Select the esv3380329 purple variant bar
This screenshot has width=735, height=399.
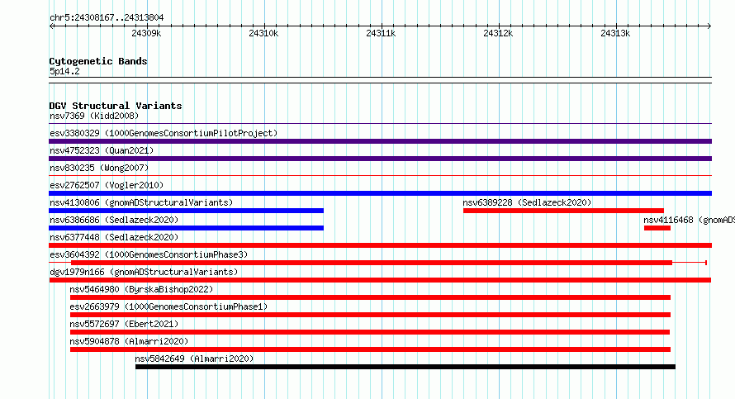(x=380, y=141)
